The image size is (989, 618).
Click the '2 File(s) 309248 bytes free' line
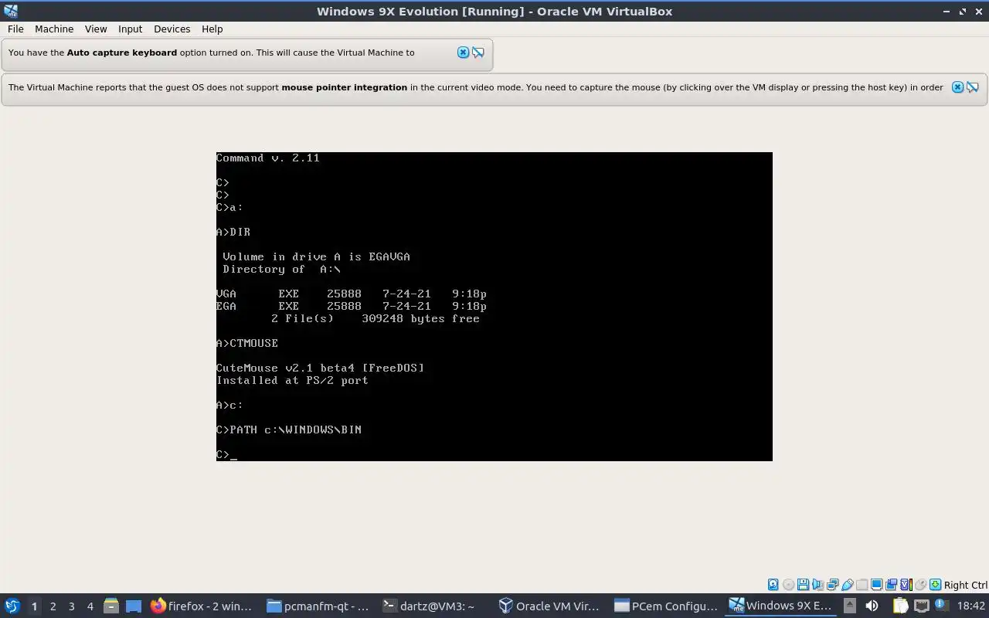[x=376, y=318]
